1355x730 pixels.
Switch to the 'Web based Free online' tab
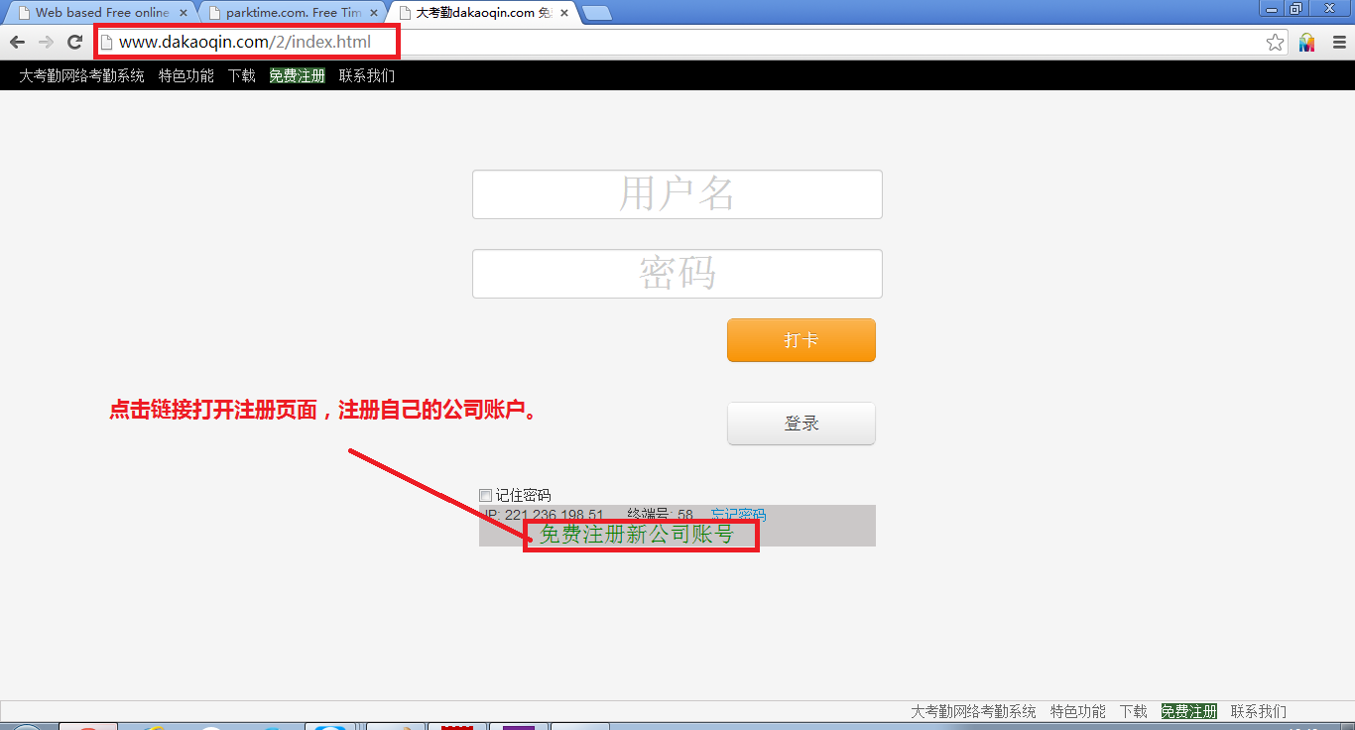tap(99, 13)
